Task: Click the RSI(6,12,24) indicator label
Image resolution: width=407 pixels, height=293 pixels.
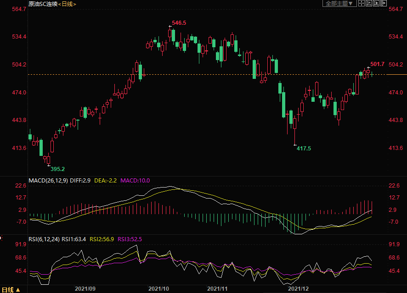Action: tap(44, 239)
